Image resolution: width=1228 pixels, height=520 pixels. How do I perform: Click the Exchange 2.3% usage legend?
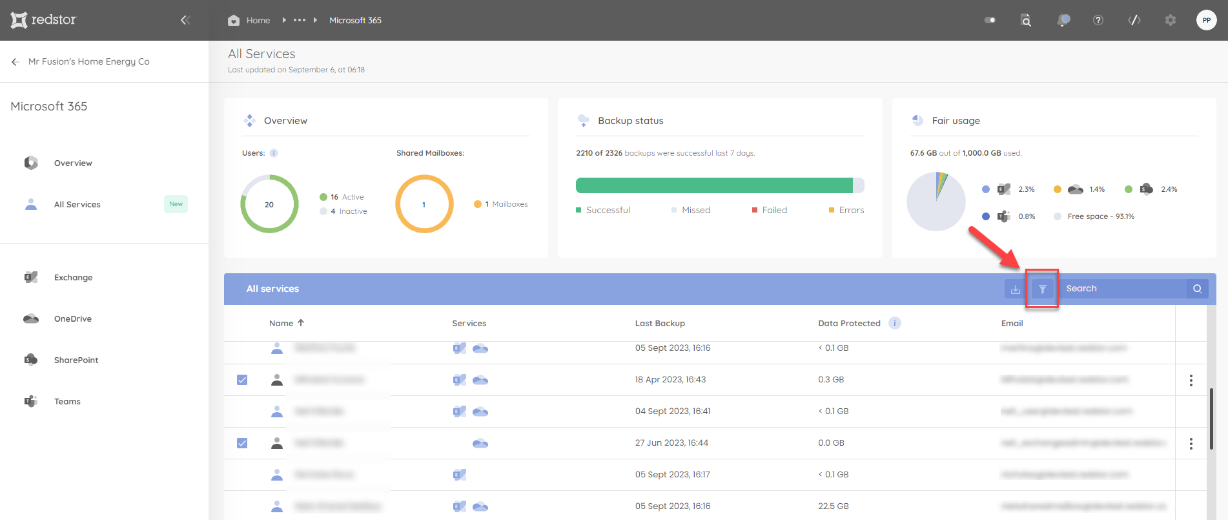click(1008, 189)
